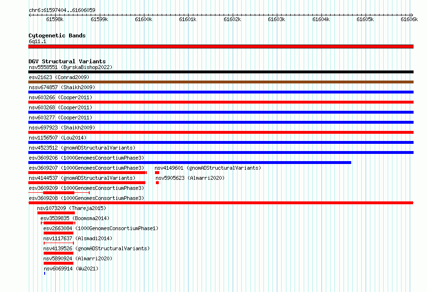Click the nssv674857 (Shaikh2009) label

(62, 87)
